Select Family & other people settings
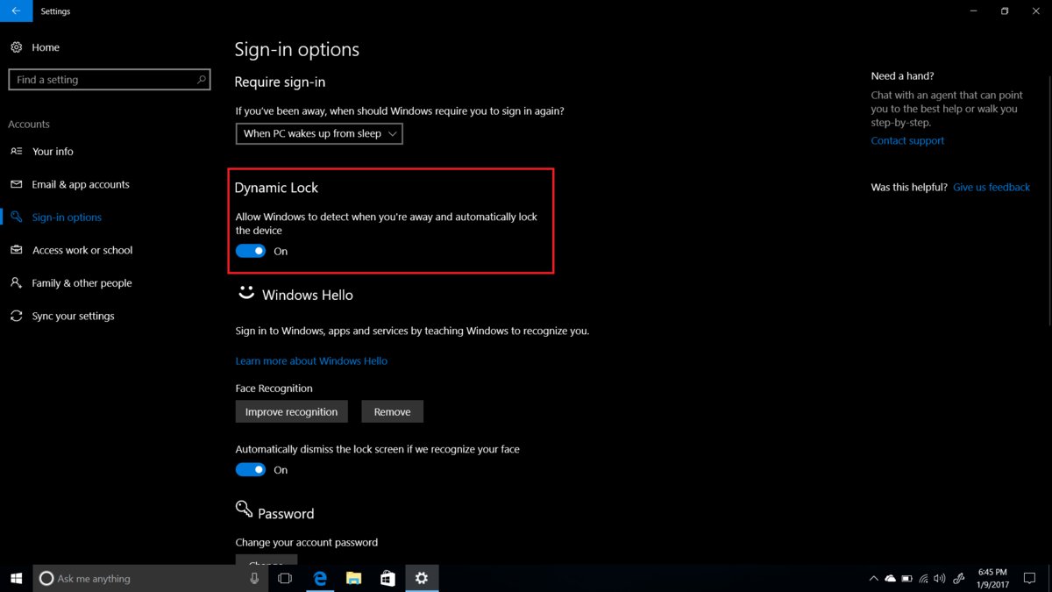 coord(82,282)
